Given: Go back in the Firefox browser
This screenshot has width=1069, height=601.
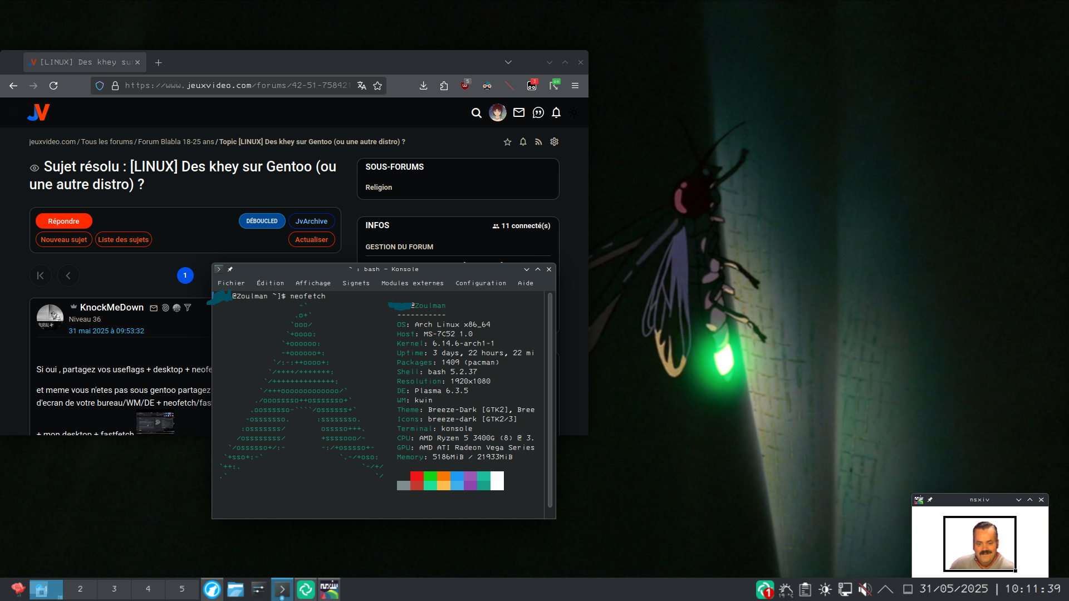Looking at the screenshot, I should (x=13, y=86).
